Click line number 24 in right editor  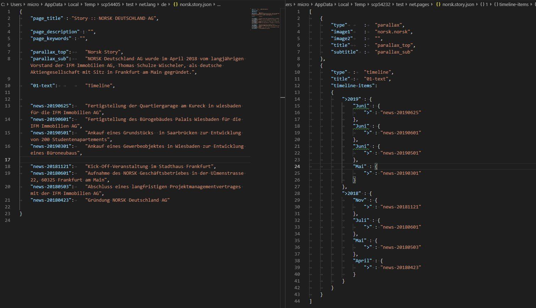click(297, 167)
